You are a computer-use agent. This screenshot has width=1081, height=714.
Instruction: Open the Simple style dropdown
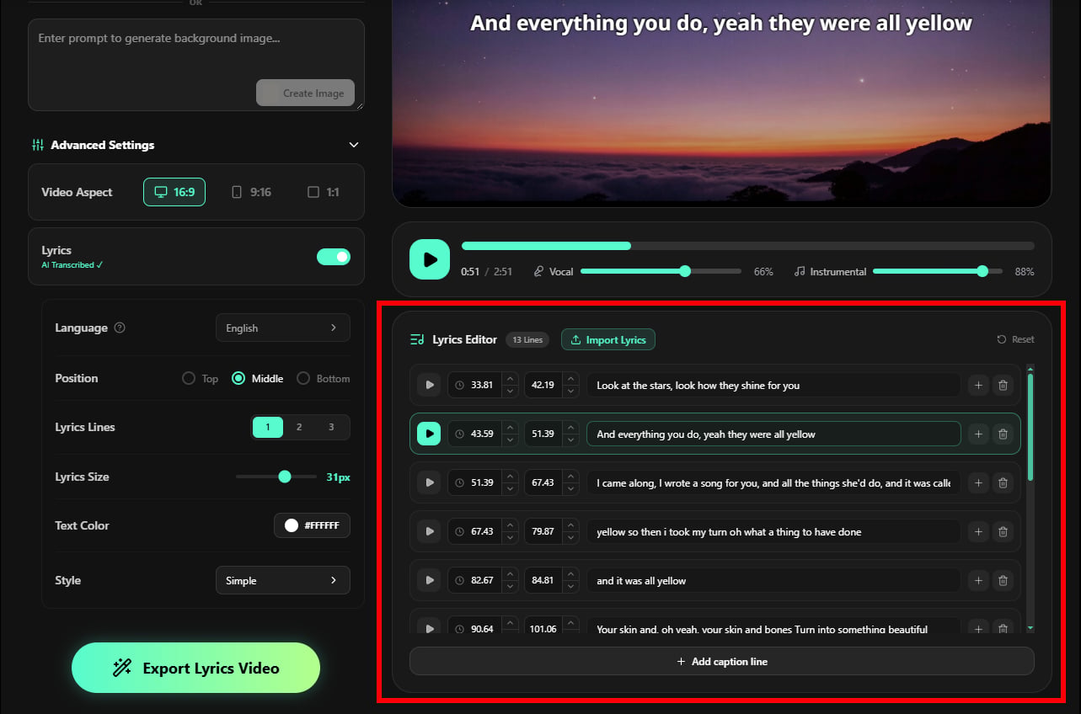click(283, 580)
